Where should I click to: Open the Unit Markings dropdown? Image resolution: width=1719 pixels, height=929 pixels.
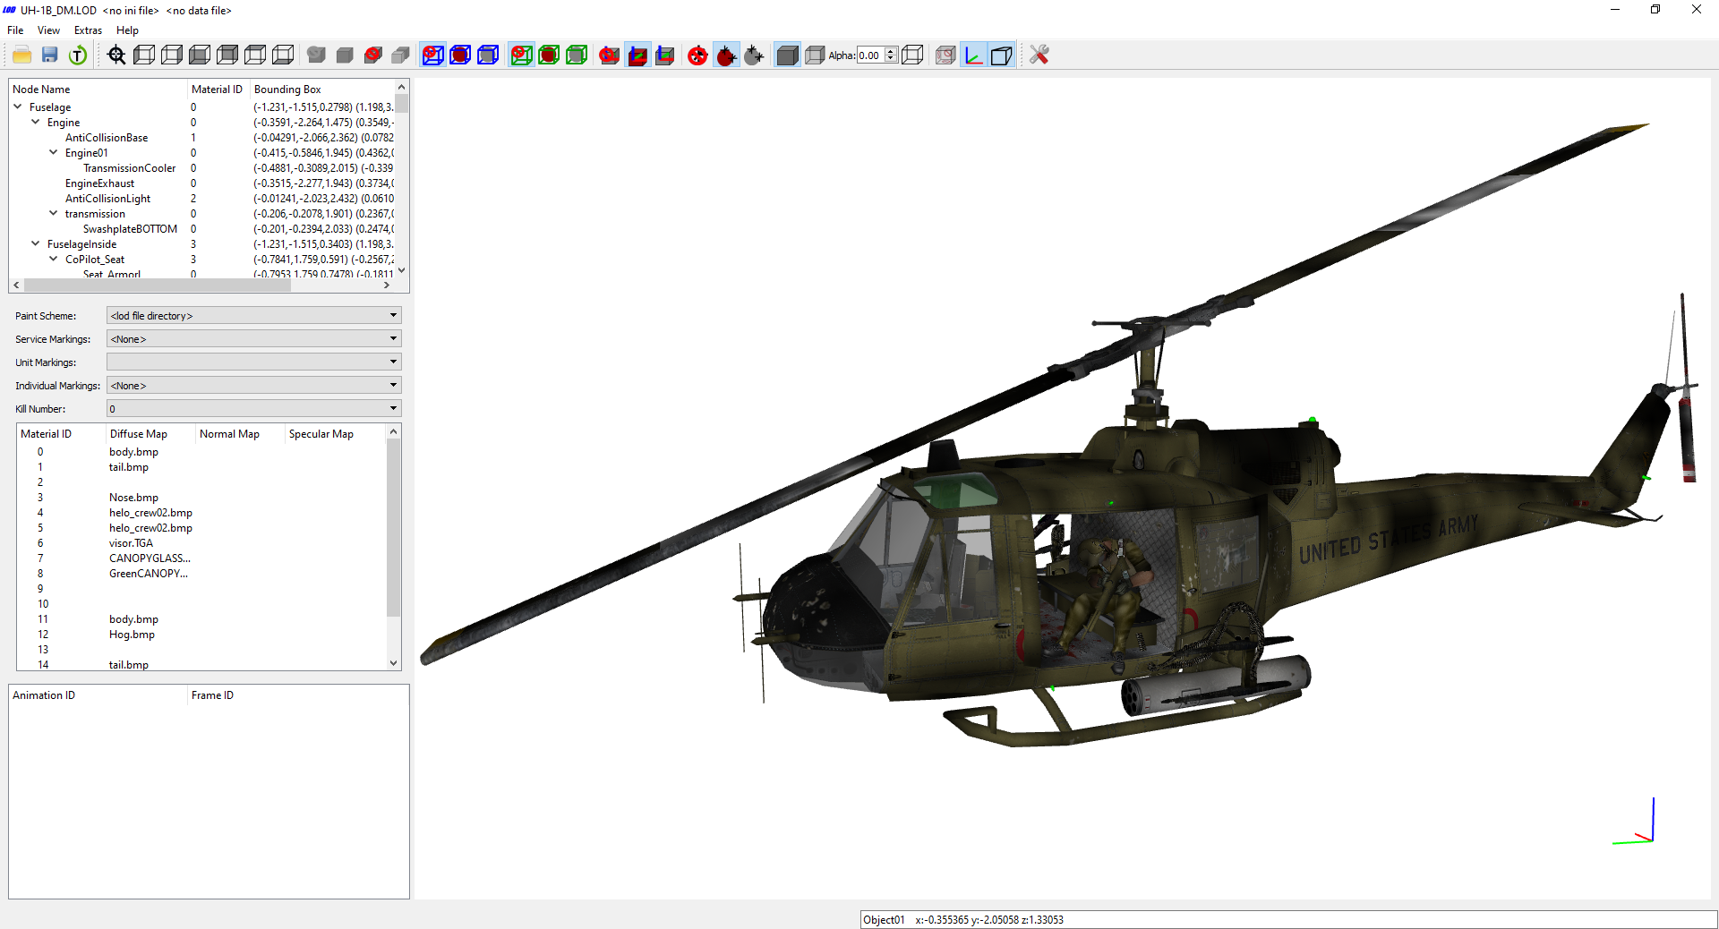pos(253,362)
